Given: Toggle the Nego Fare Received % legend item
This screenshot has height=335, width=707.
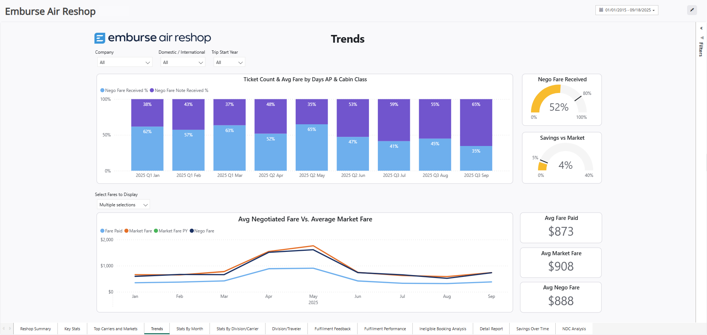Looking at the screenshot, I should [x=124, y=90].
